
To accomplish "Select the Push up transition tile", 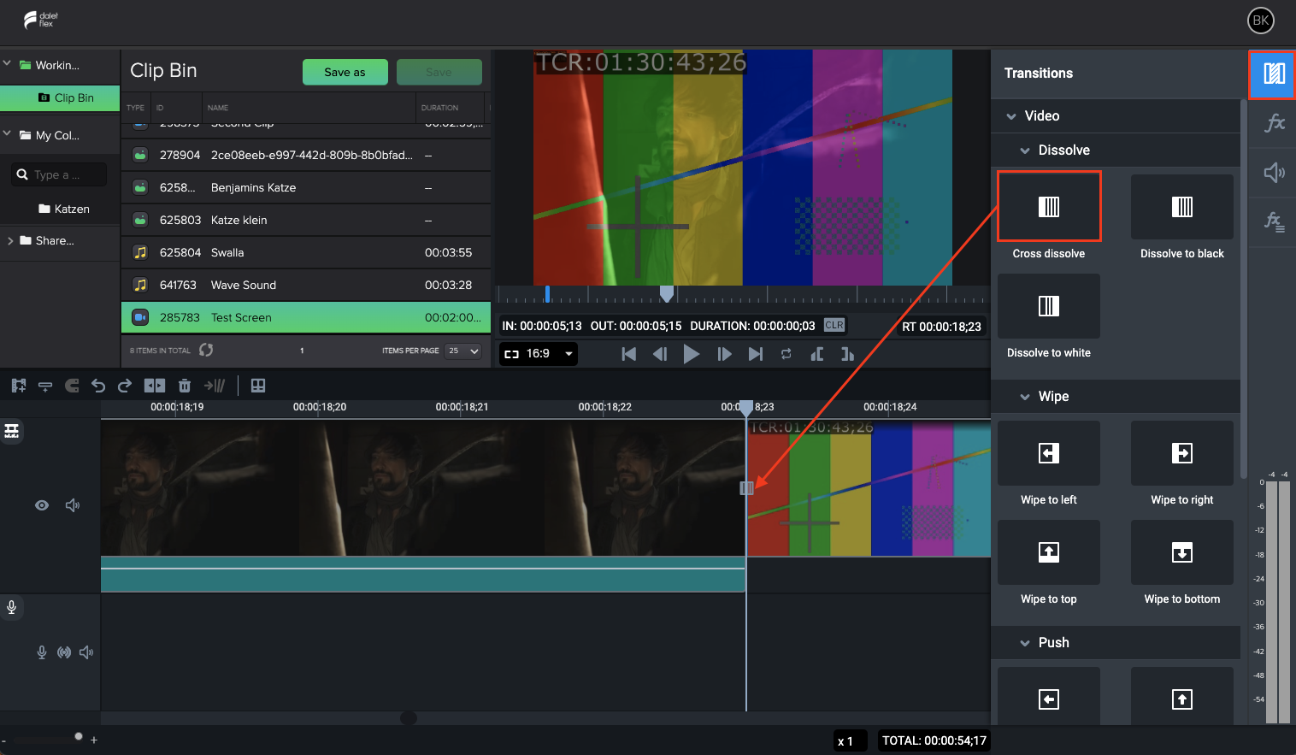I will click(x=1182, y=699).
